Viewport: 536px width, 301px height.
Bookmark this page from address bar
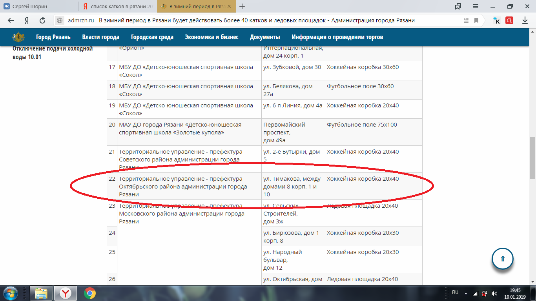(x=476, y=20)
